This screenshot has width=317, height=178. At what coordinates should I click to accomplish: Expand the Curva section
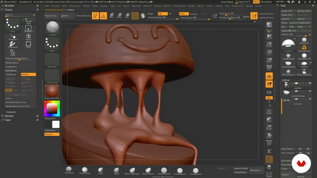tap(8, 98)
